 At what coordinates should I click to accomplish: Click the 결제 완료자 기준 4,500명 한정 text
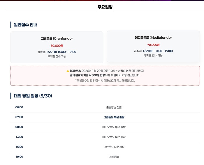click(87, 75)
